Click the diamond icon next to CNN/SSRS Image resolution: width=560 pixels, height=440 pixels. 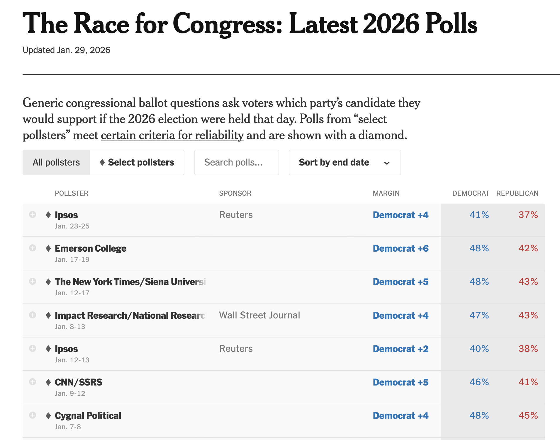(x=48, y=382)
